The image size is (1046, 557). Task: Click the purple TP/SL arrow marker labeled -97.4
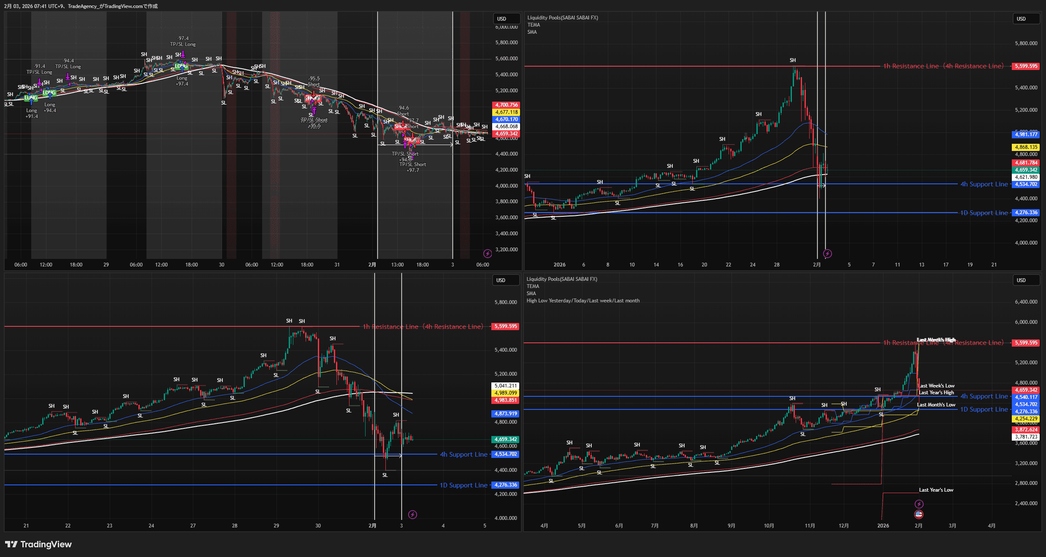click(183, 54)
